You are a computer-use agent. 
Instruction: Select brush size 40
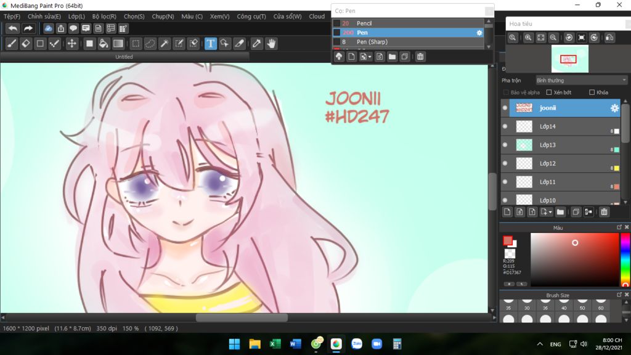[x=564, y=304]
